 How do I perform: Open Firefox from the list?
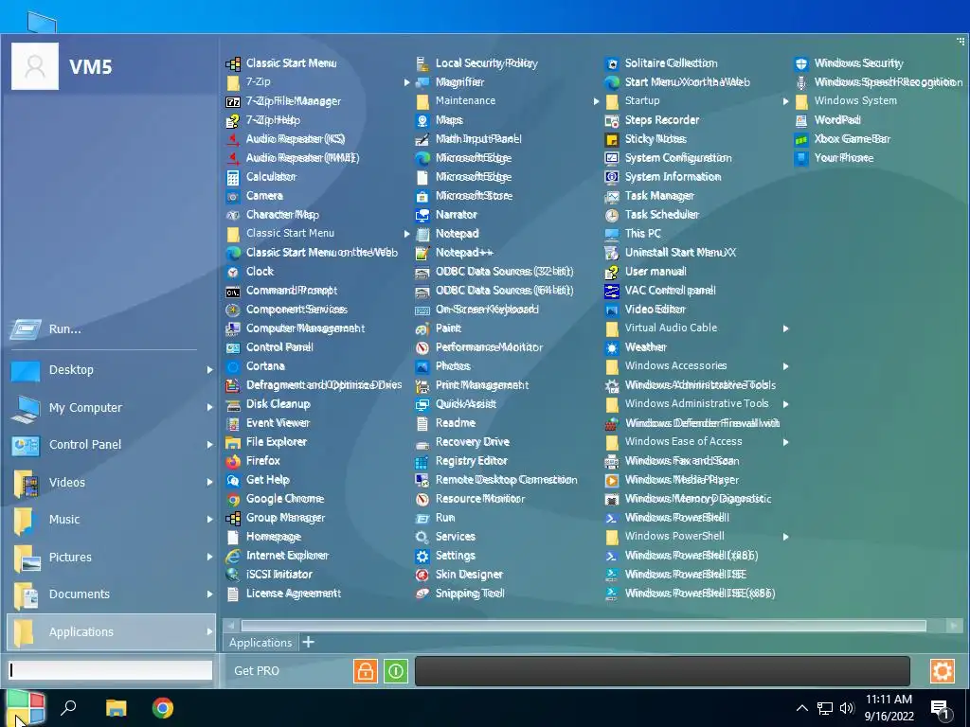(253, 461)
